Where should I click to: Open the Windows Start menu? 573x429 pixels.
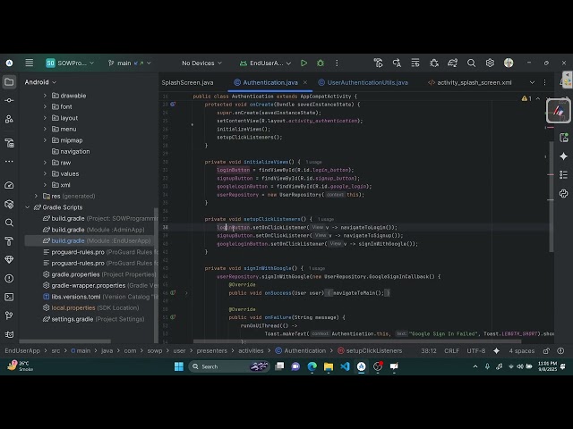coord(179,366)
